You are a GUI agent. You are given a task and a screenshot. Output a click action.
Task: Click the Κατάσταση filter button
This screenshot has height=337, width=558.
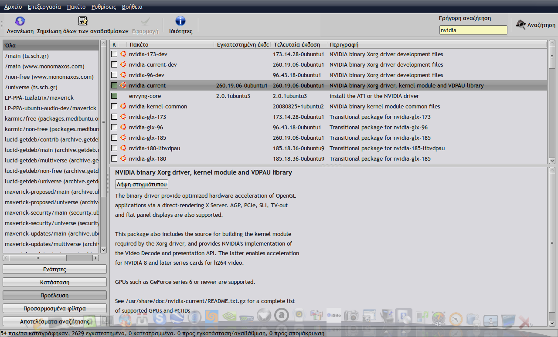[x=55, y=283]
